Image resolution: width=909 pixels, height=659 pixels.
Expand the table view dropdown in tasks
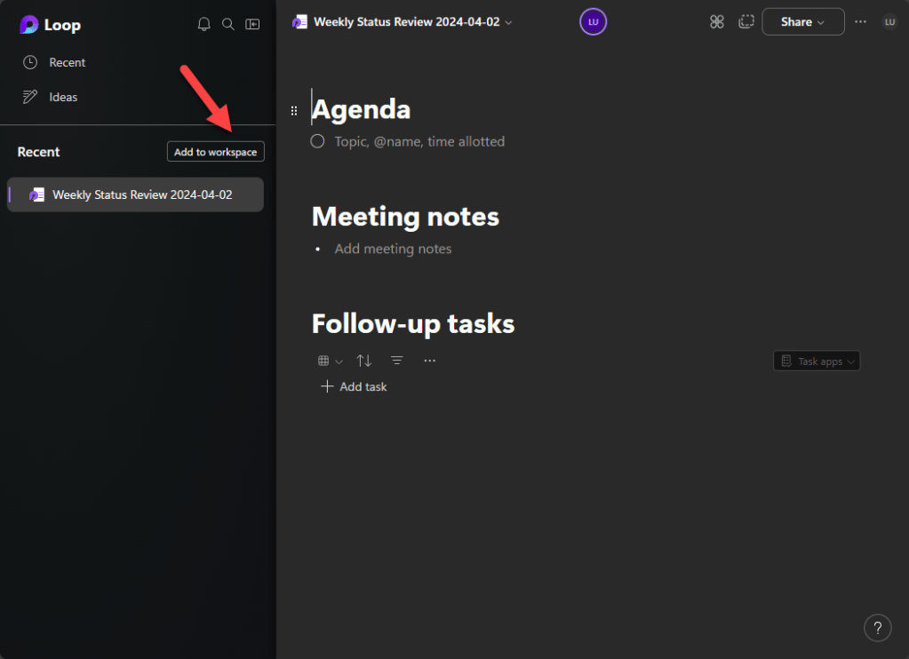(x=330, y=361)
